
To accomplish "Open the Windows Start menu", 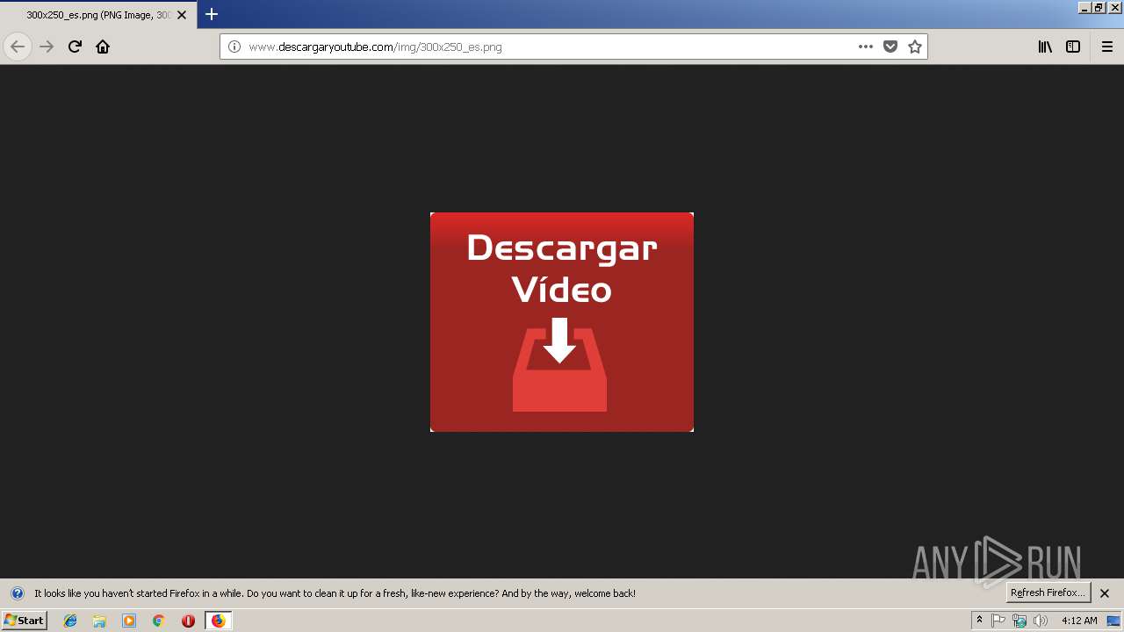I will (x=24, y=621).
